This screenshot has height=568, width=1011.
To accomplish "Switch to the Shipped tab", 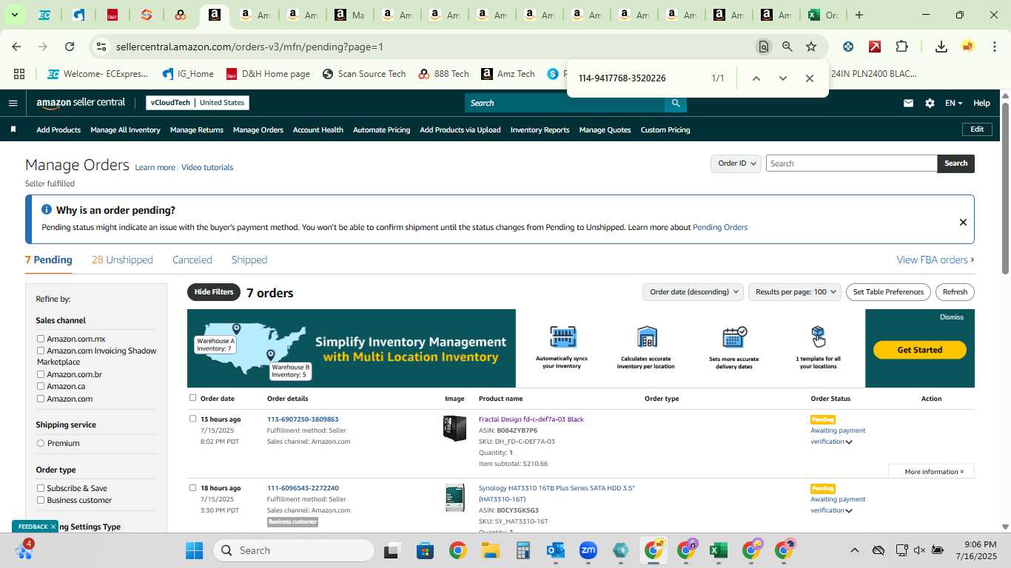I will pyautogui.click(x=249, y=260).
